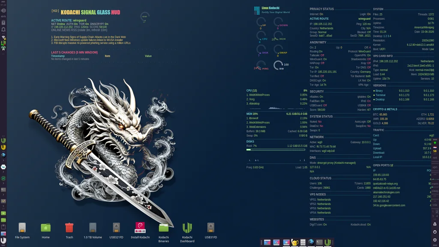This screenshot has height=247, width=439.
Task: Click the globe browser launcher in left panel
Action: (x=3, y=154)
